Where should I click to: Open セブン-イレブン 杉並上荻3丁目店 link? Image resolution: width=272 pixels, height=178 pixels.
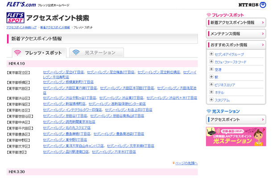point(128,110)
